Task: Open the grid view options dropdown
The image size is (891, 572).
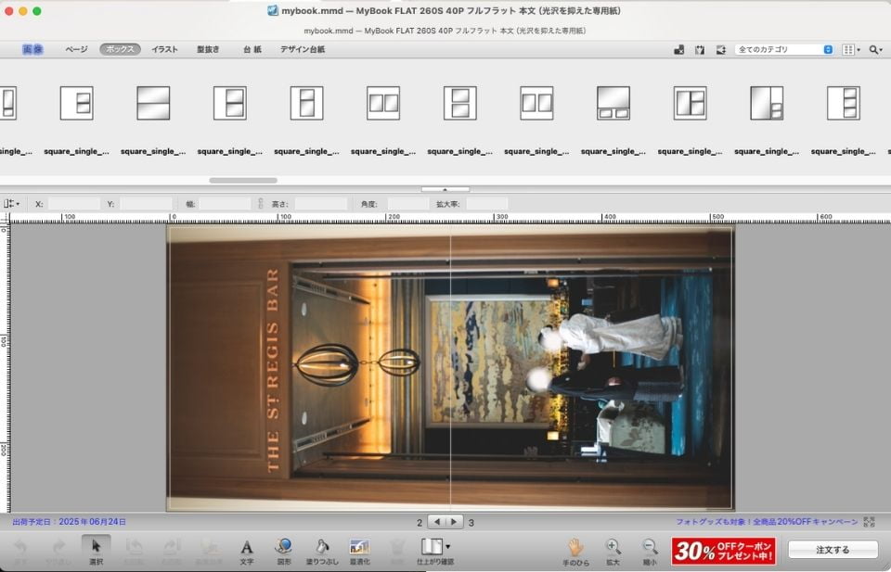Action: (851, 49)
